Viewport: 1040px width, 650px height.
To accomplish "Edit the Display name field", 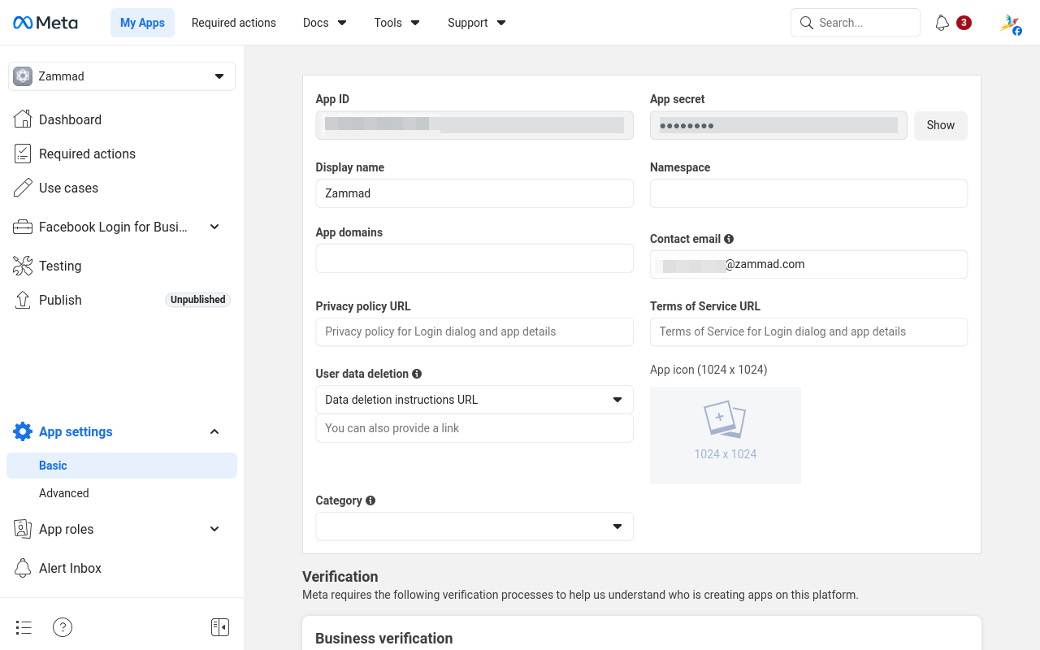I will [x=474, y=193].
